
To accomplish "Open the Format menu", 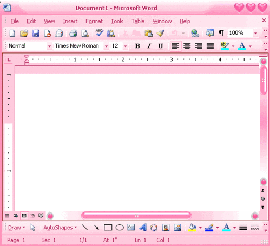I will point(94,21).
